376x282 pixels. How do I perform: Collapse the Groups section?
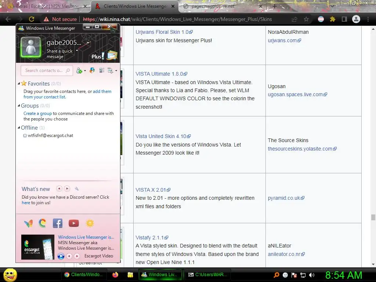pyautogui.click(x=19, y=106)
